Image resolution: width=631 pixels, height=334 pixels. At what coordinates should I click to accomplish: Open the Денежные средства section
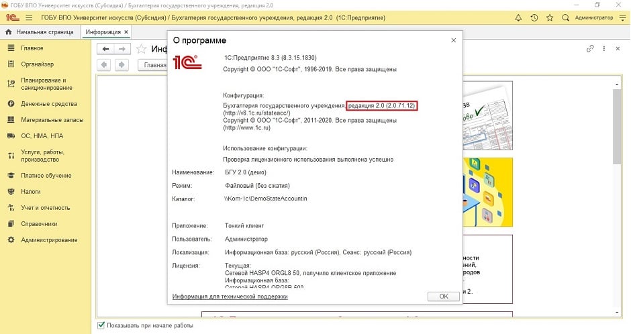click(x=48, y=104)
